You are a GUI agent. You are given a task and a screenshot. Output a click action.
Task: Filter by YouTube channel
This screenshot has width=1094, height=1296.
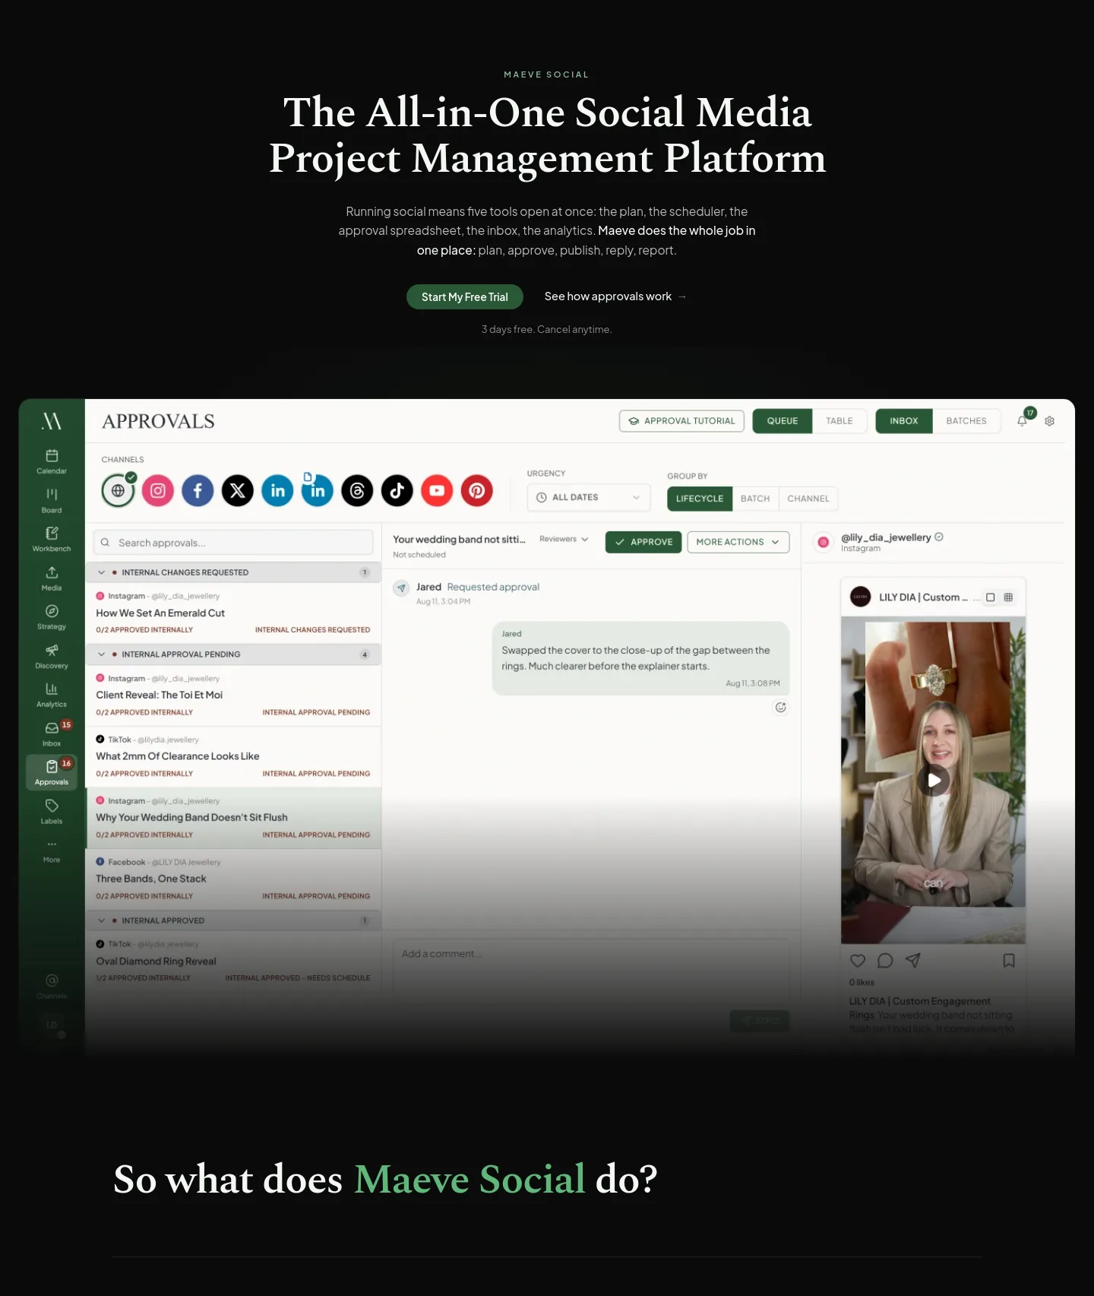437,490
